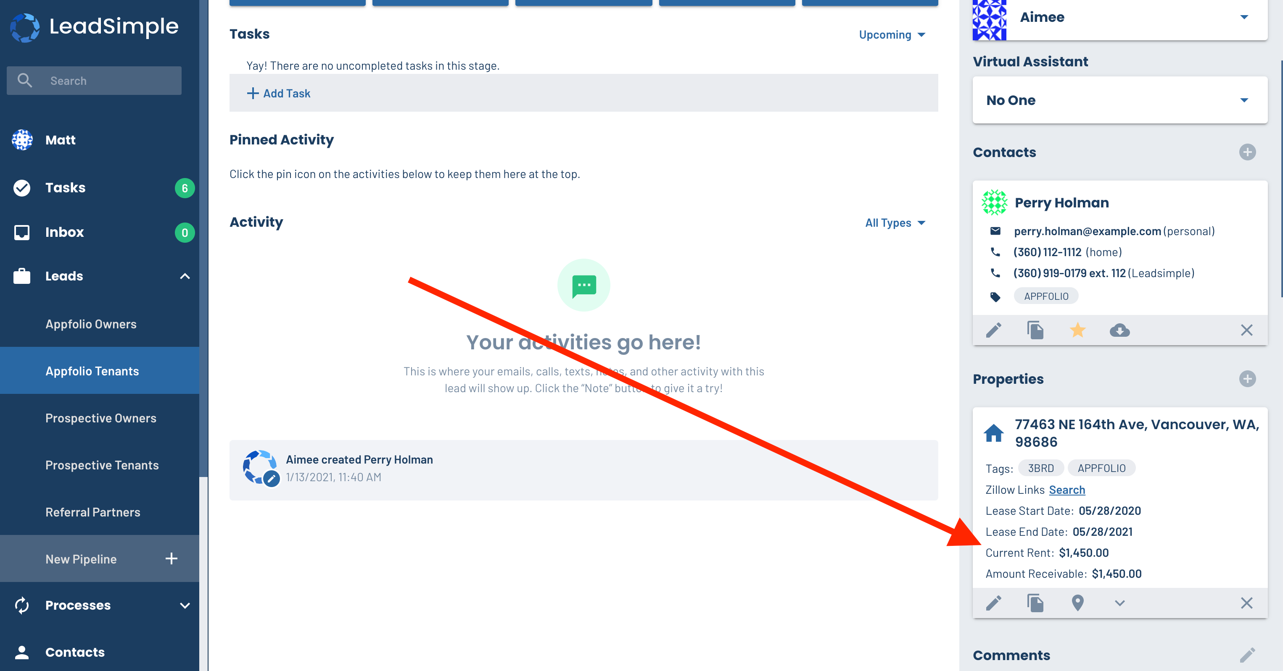This screenshot has width=1283, height=671.
Task: Click the edit pencil icon for the property
Action: [995, 603]
